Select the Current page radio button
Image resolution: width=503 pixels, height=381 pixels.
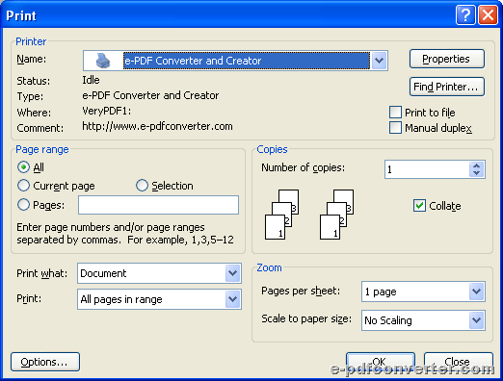(x=23, y=186)
